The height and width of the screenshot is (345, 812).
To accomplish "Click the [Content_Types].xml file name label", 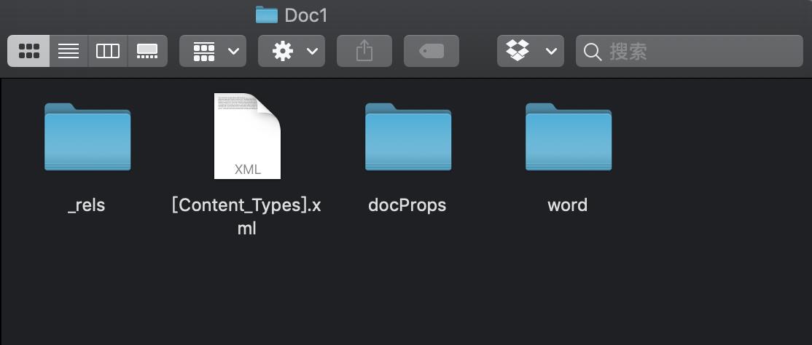I will point(246,216).
